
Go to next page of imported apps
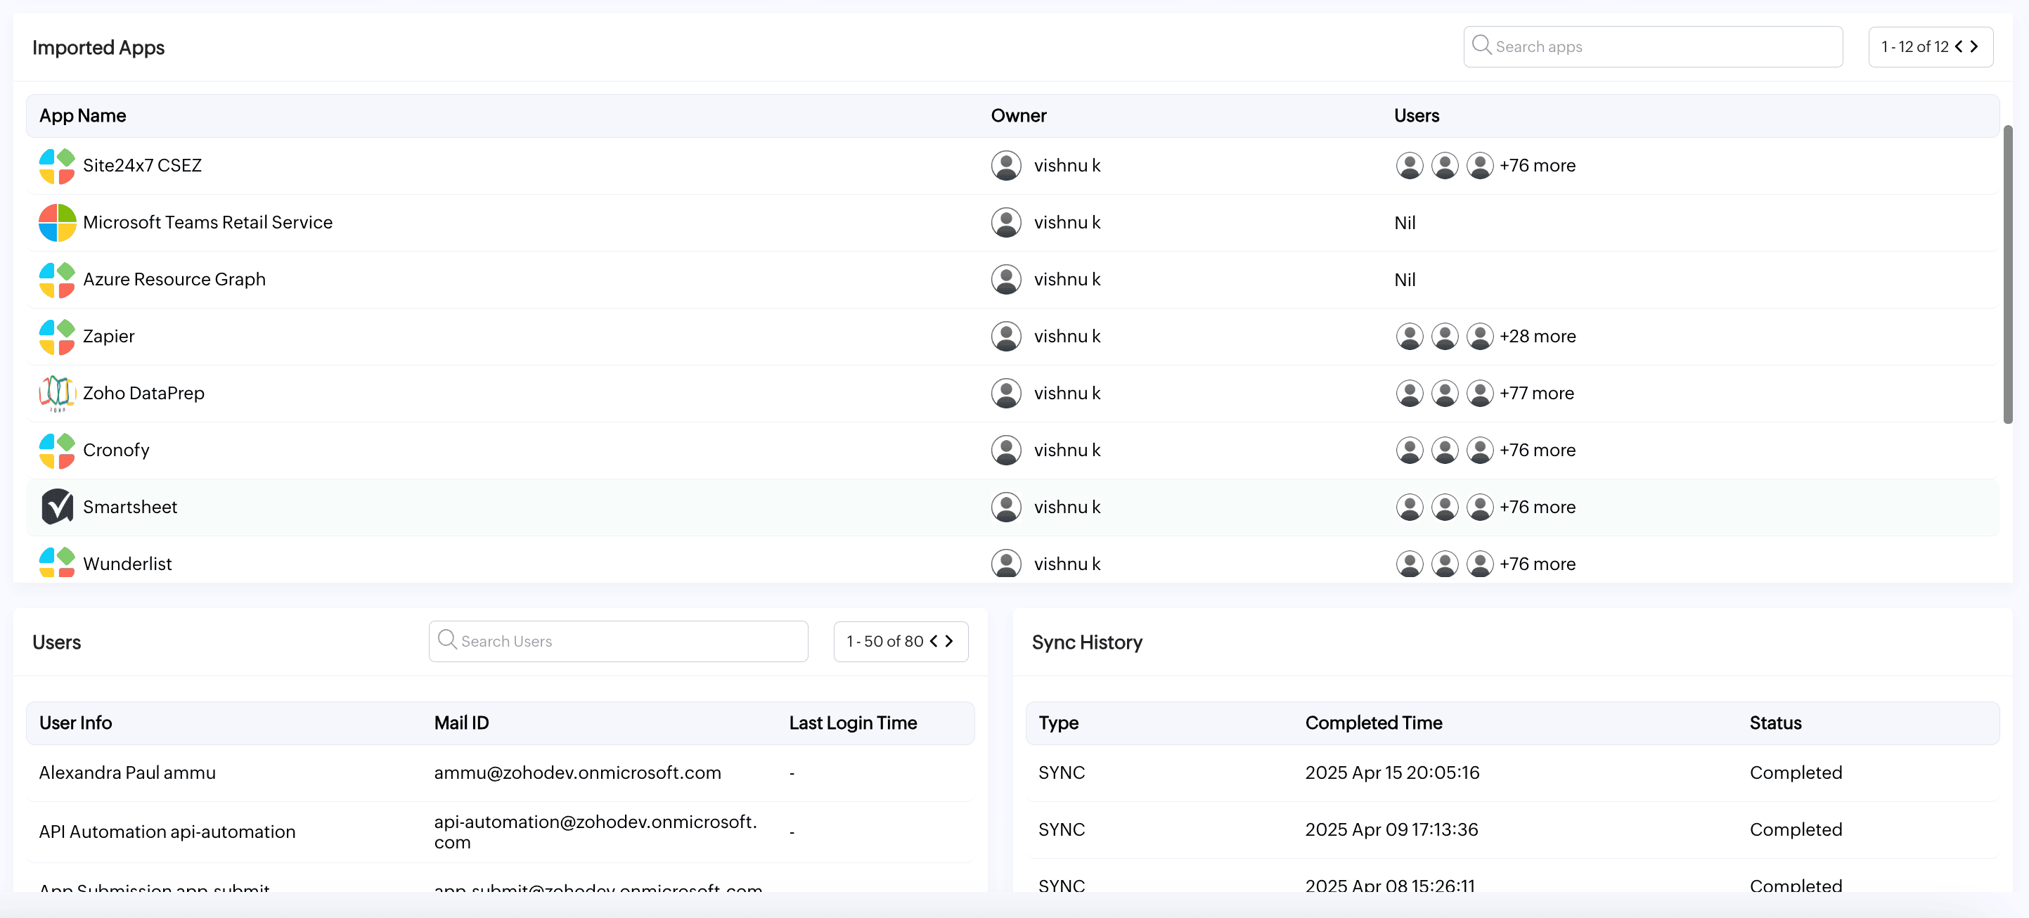(x=1975, y=46)
